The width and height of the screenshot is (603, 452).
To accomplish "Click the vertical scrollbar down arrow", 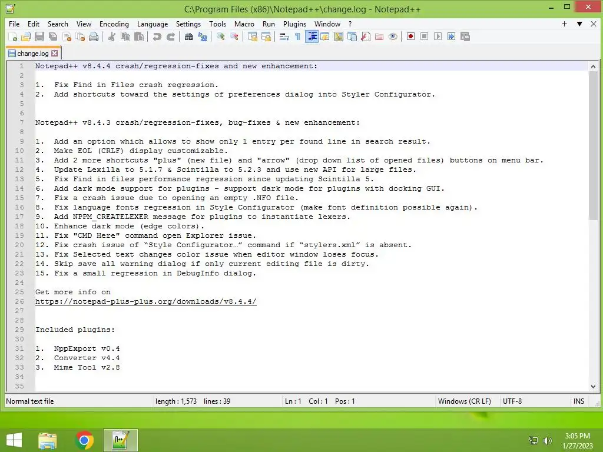I will 593,387.
